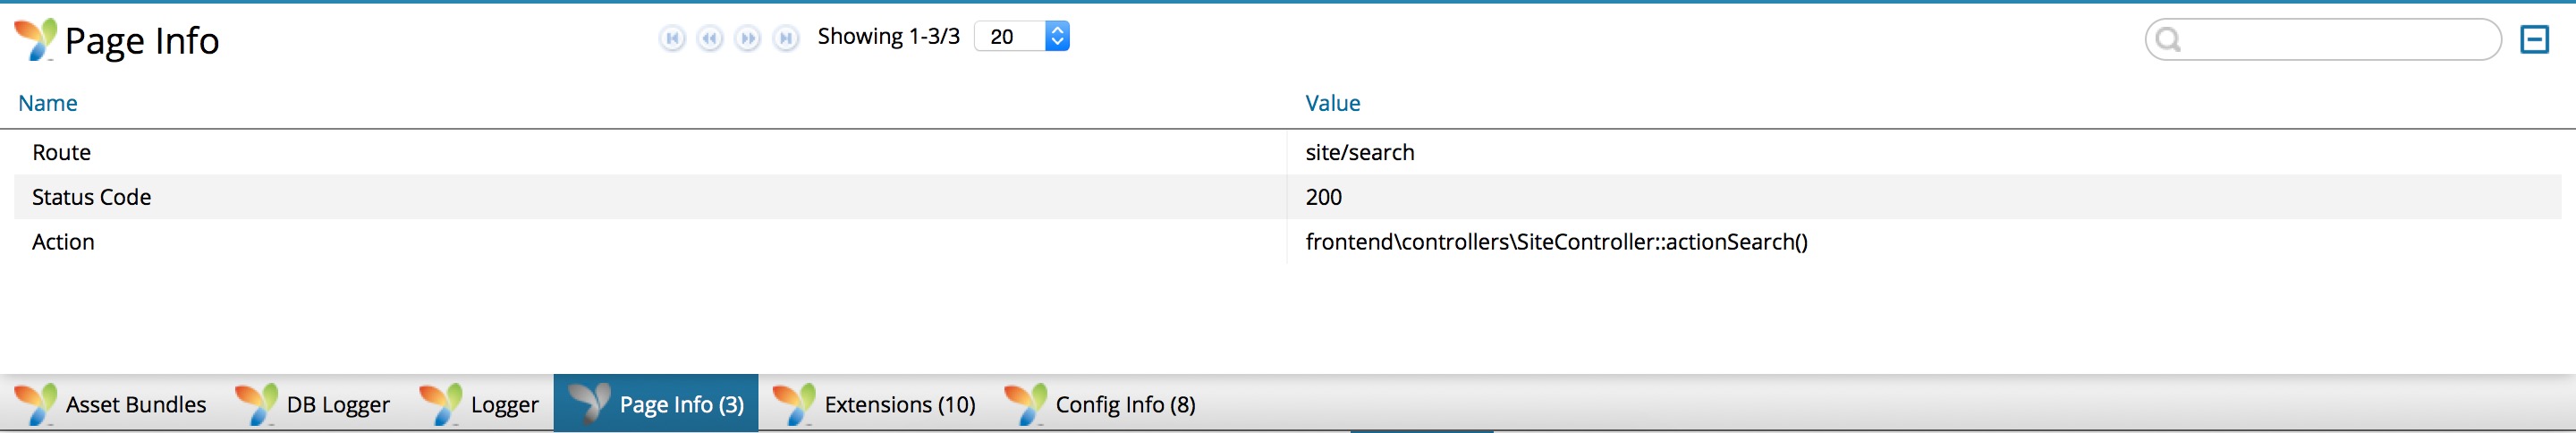This screenshot has width=2576, height=433.
Task: Collapse the debug panel with minus icon
Action: coord(2534,39)
